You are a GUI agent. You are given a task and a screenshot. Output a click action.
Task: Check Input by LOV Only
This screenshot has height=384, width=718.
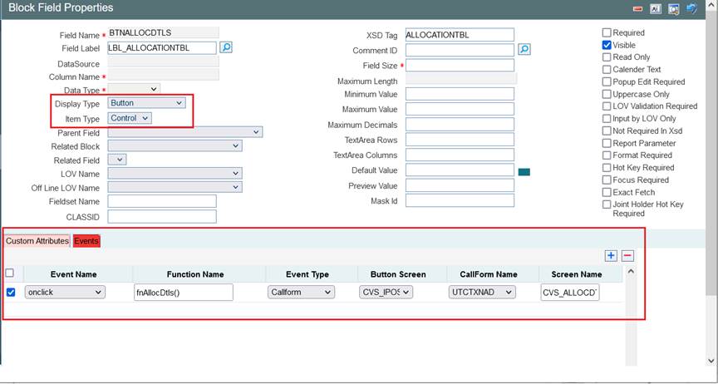(607, 119)
